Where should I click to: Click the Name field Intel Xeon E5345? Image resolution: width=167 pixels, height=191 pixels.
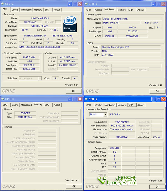click(x=40, y=18)
